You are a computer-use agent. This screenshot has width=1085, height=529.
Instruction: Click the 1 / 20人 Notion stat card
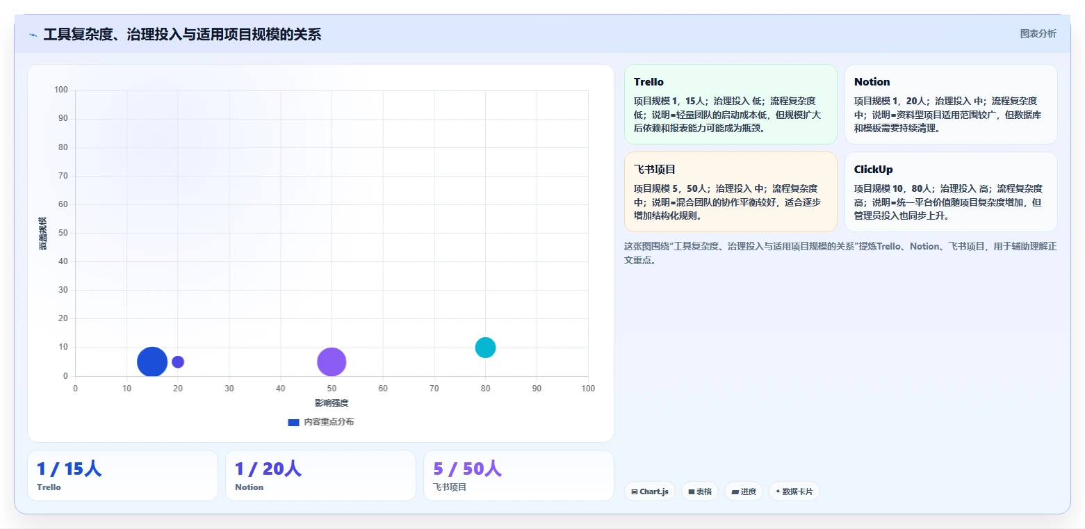[x=320, y=475]
